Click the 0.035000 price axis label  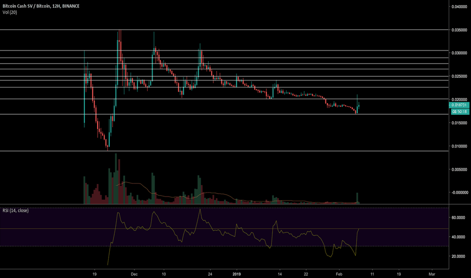pos(459,30)
